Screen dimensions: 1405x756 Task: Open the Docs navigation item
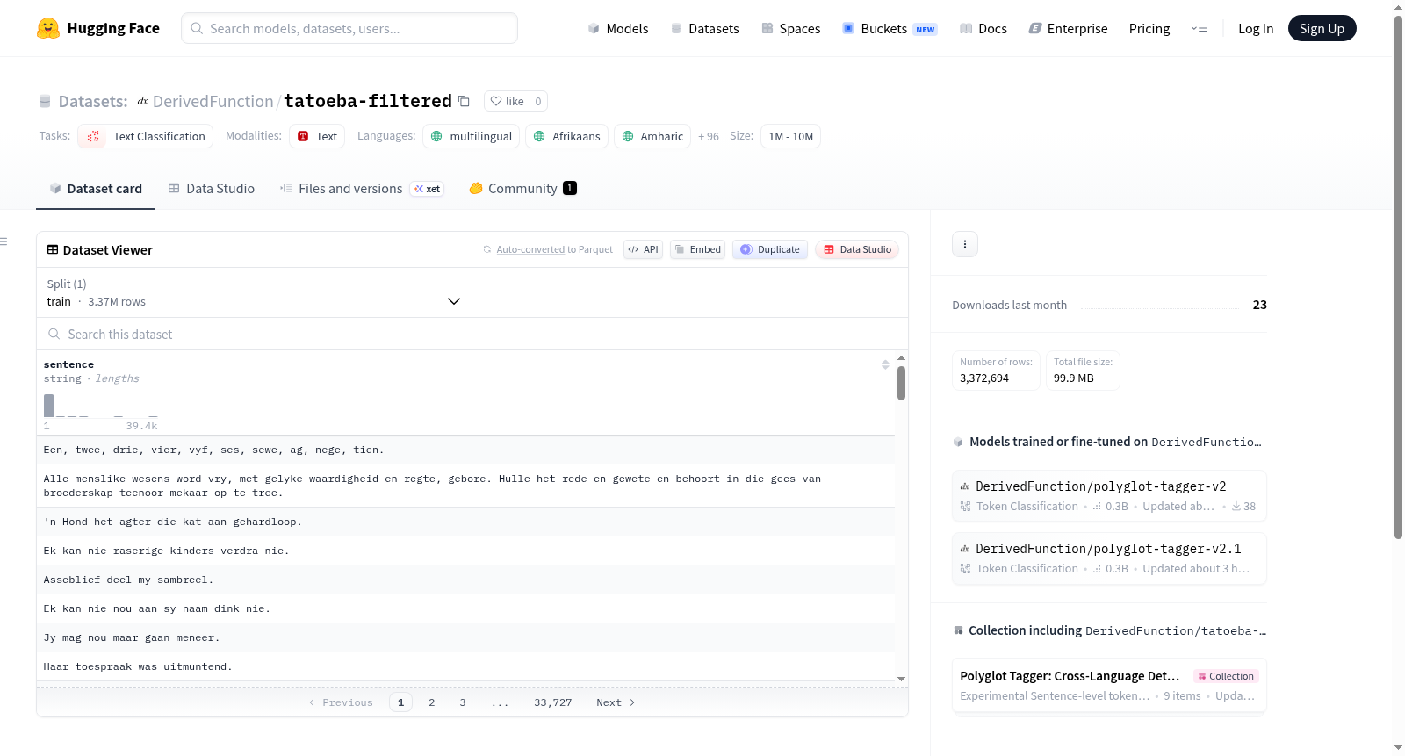coord(983,28)
